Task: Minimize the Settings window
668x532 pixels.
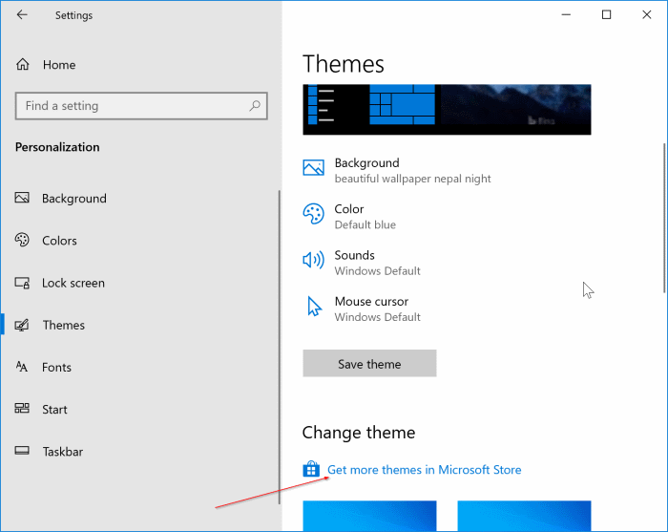Action: pyautogui.click(x=566, y=15)
